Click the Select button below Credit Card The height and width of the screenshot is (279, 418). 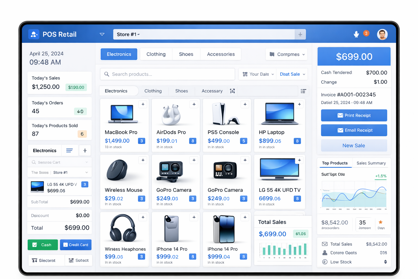coord(79,260)
